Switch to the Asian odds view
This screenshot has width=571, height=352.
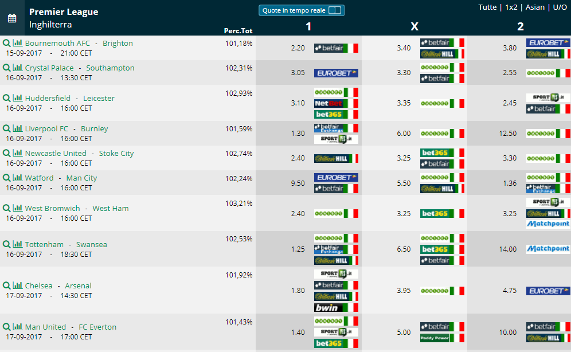tap(535, 7)
